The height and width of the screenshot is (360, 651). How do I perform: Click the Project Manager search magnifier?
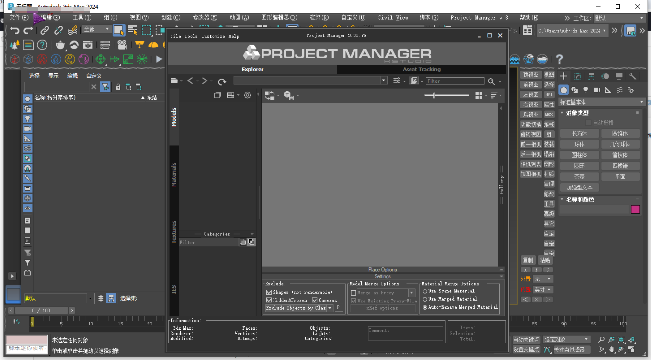[491, 81]
